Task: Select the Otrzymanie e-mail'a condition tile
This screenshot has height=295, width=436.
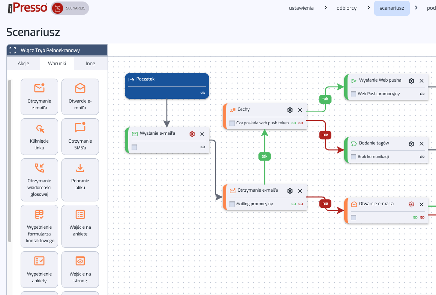Action: 39,97
